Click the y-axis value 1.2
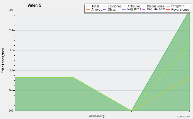This screenshot has width=193, height=119. pos(11,70)
